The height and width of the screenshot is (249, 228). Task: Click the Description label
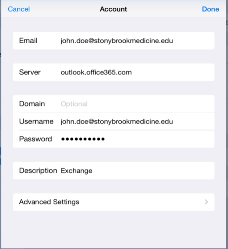pyautogui.click(x=38, y=171)
